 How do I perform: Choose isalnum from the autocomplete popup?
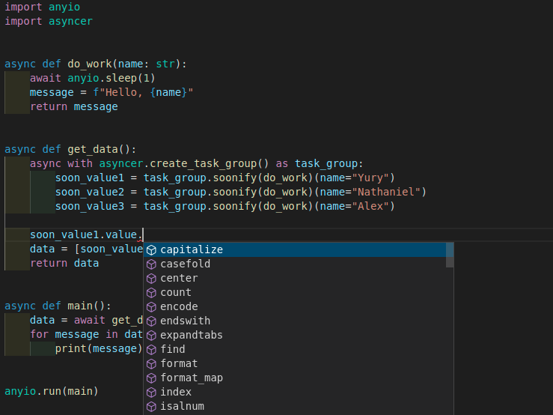coord(182,406)
